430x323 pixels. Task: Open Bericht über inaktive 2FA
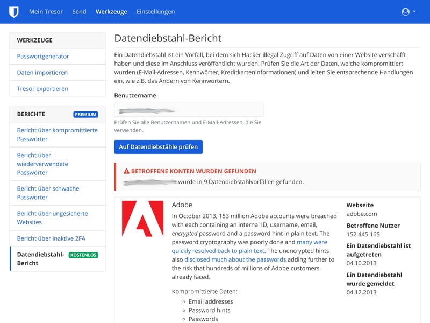[x=51, y=238]
